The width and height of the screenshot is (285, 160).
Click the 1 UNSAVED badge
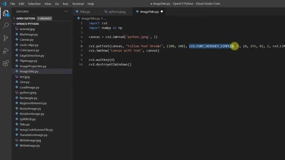pos(45,18)
